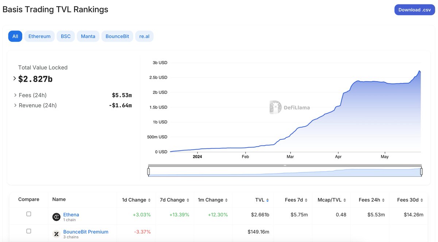Click Ethena's 0.48 Mcap/TVL cell
This screenshot has height=242, width=438.
pyautogui.click(x=341, y=215)
